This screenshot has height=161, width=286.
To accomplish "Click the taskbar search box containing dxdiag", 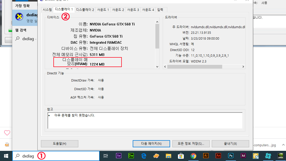I will pos(56,156).
